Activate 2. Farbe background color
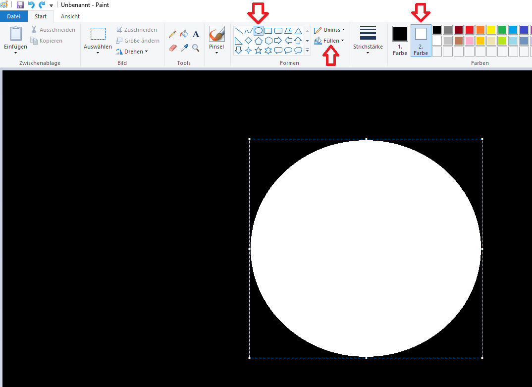Image resolution: width=532 pixels, height=387 pixels. coord(421,41)
